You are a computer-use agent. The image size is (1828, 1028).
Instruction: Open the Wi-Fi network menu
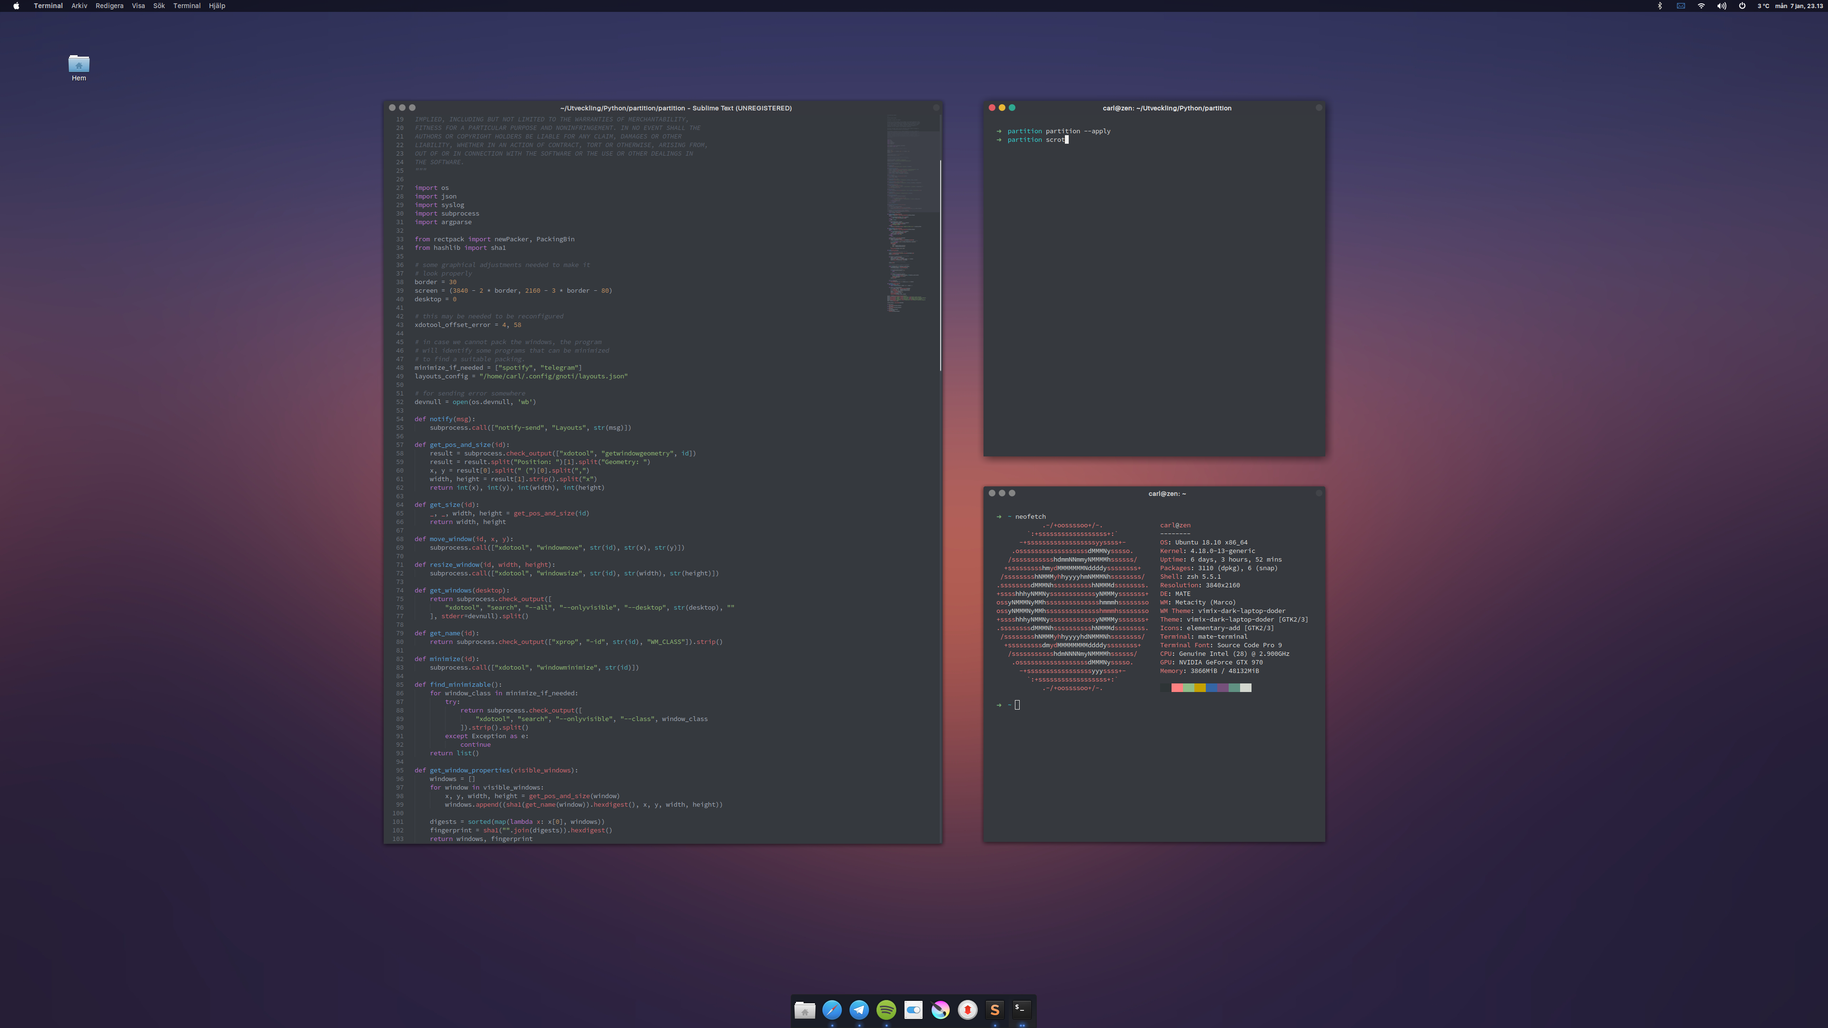pyautogui.click(x=1701, y=6)
